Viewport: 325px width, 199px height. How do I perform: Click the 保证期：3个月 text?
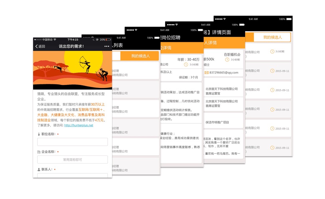click(188, 77)
